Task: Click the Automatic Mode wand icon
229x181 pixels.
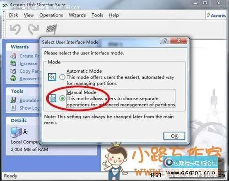Action: click(x=52, y=77)
